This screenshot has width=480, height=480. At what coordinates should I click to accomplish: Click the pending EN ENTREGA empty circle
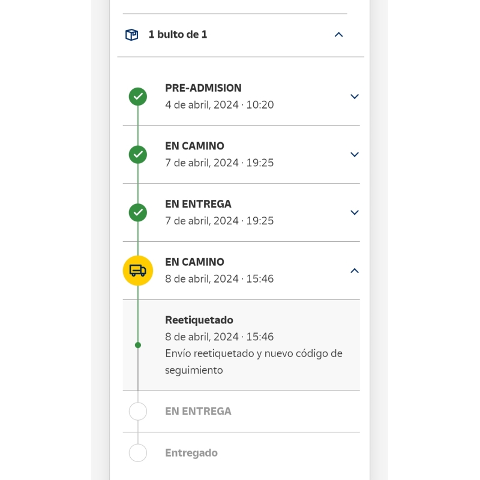[x=138, y=412]
